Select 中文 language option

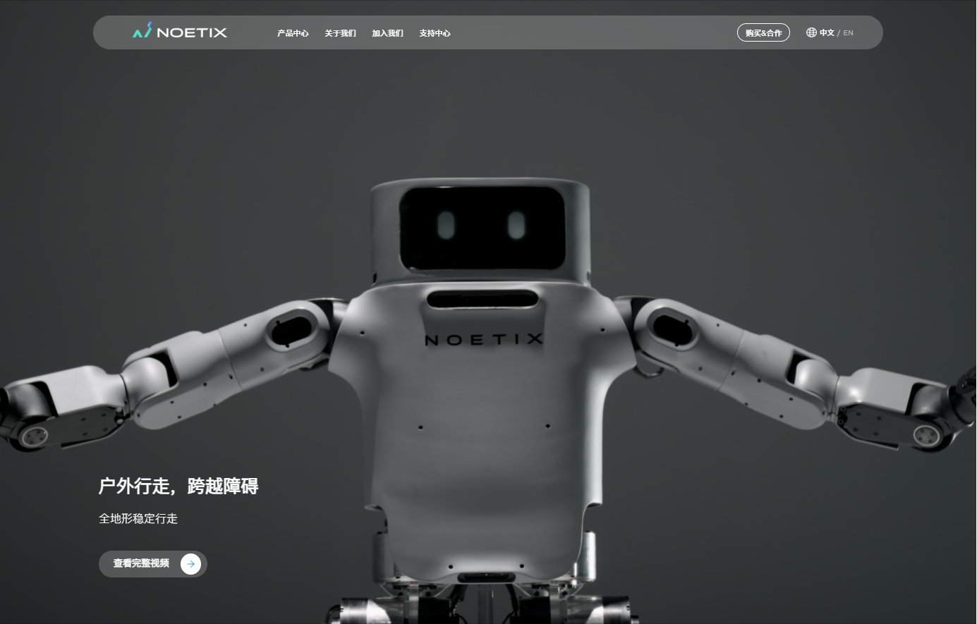tap(827, 32)
